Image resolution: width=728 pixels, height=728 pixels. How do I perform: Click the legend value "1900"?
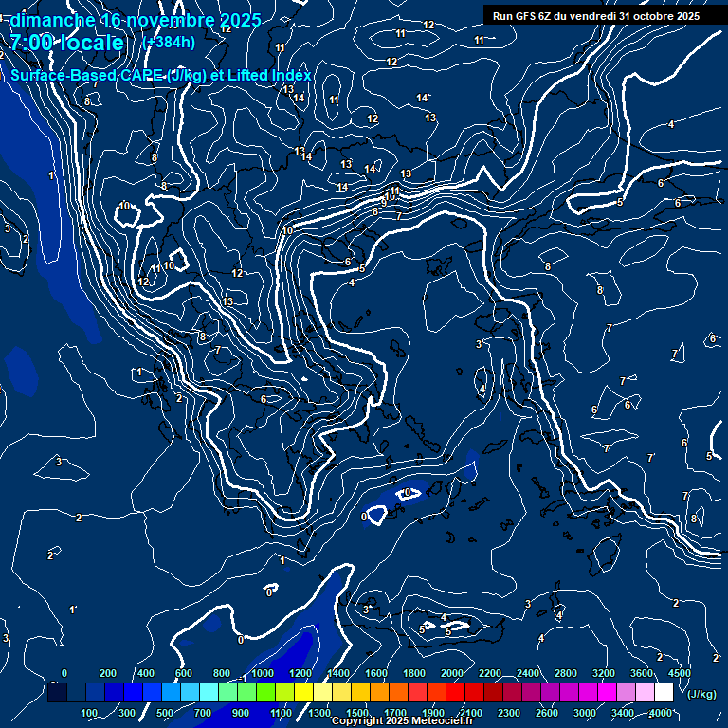(x=432, y=713)
